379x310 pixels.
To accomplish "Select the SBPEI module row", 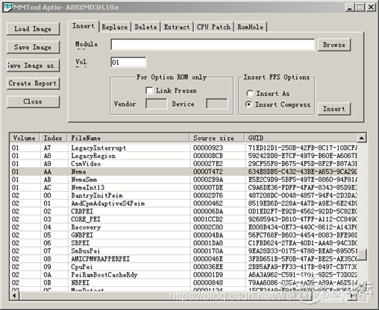I will 184,243.
